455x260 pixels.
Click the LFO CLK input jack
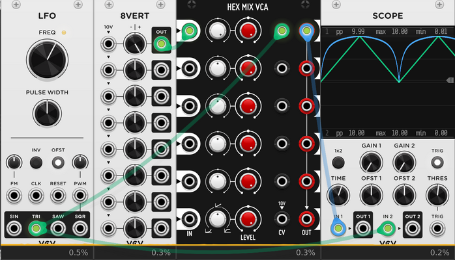click(36, 196)
